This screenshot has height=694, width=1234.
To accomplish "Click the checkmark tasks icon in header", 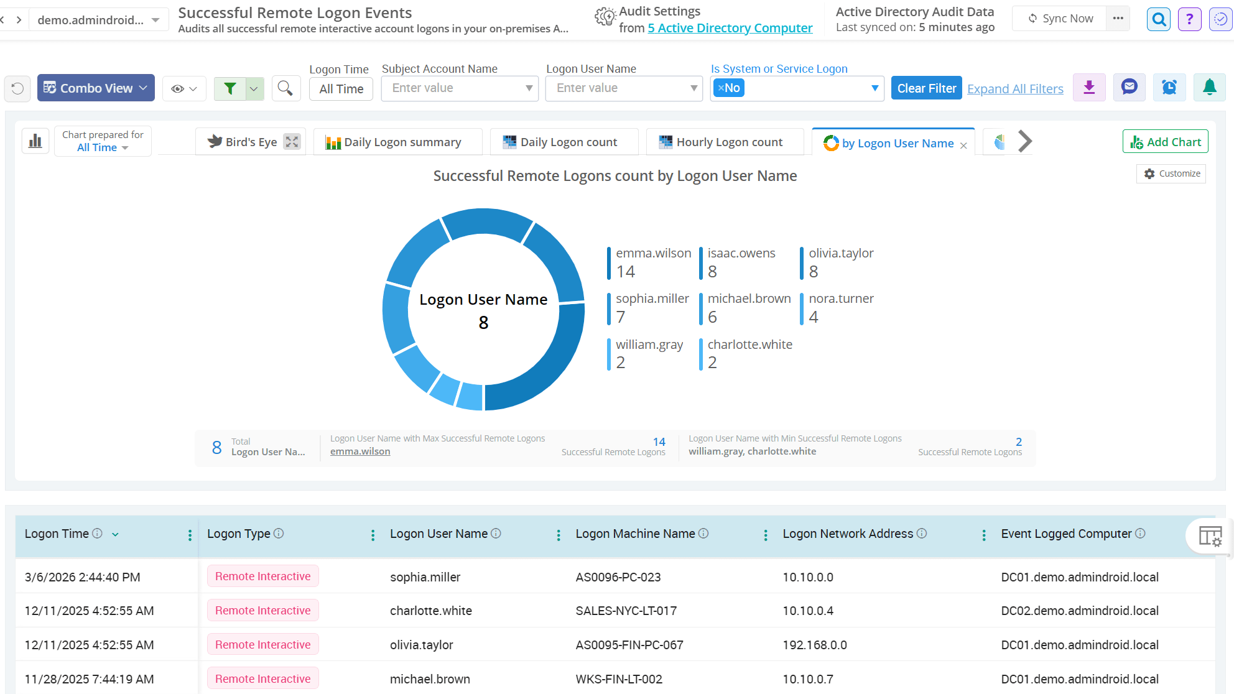I will (1221, 19).
